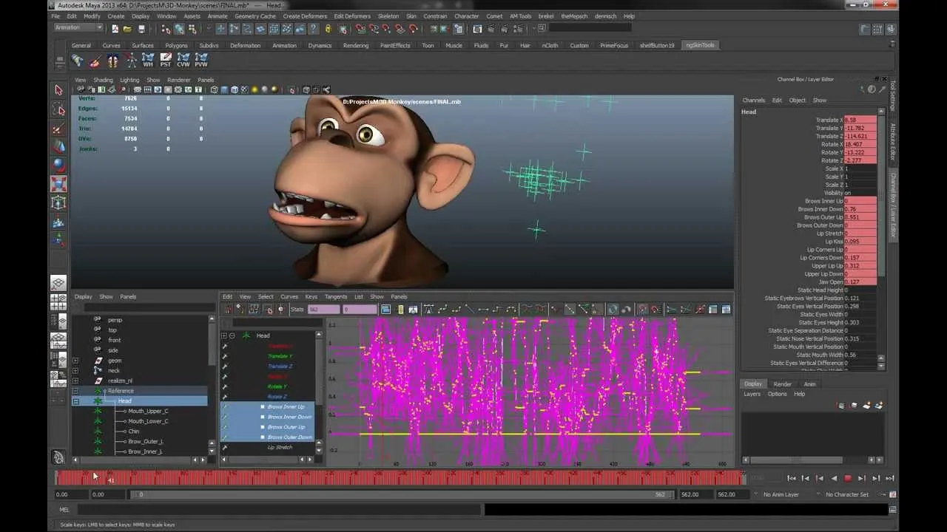Toggle the pin icon beside Lip Stretch
Screen dimensions: 947x532
tap(225, 447)
